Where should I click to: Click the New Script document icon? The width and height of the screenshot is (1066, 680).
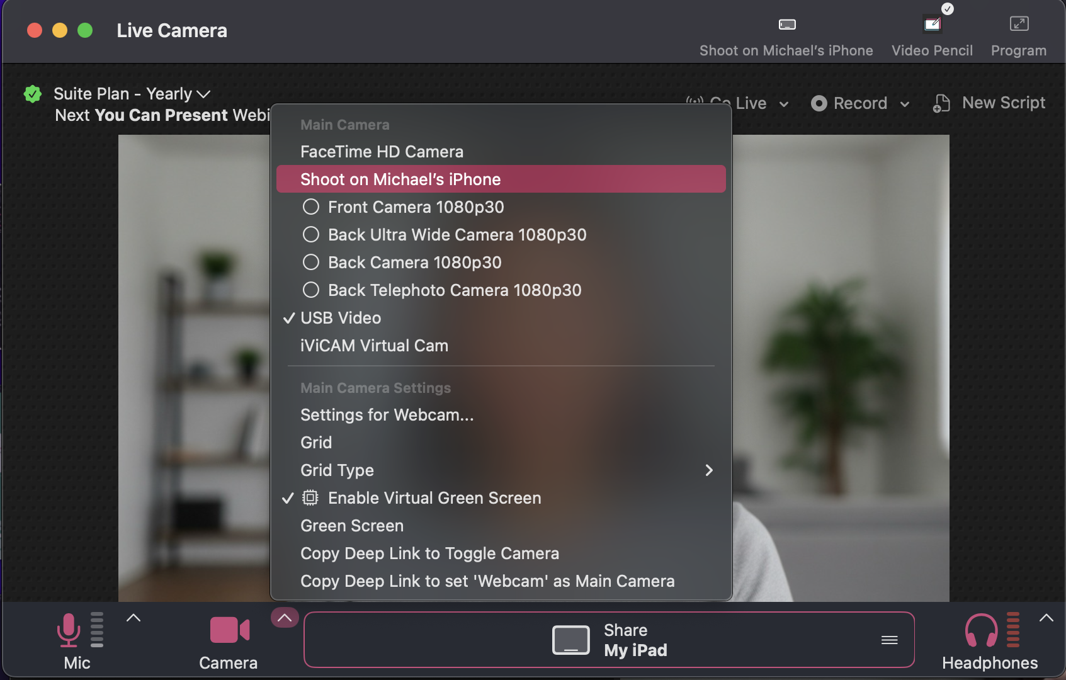941,103
